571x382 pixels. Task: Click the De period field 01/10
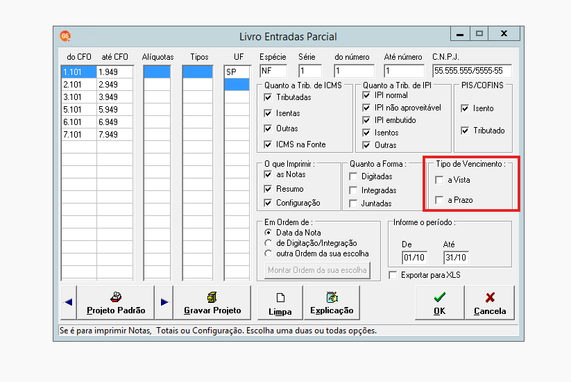click(414, 258)
